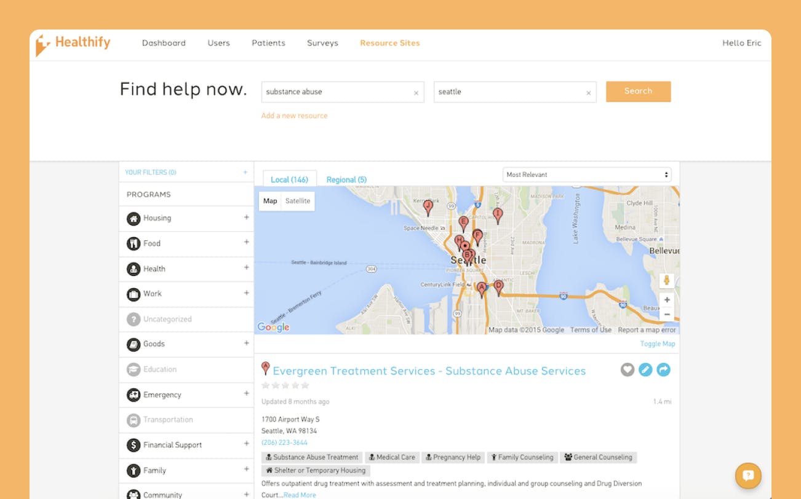This screenshot has height=499, width=801.
Task: Click the Substance Abuse Treatment tag
Action: [312, 457]
